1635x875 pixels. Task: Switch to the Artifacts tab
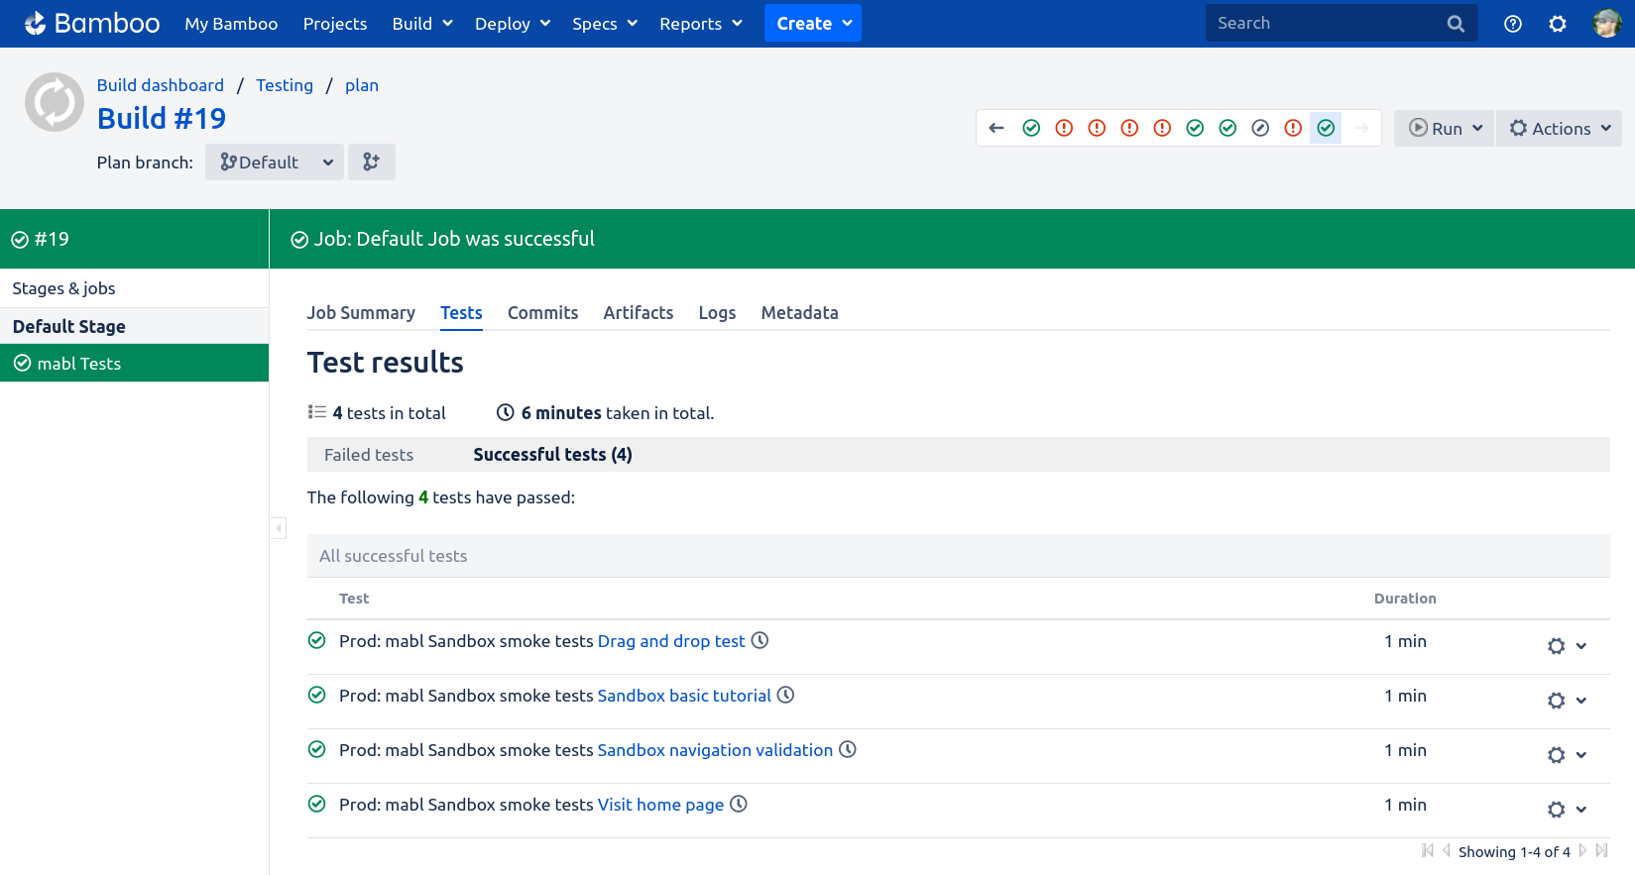coord(639,313)
